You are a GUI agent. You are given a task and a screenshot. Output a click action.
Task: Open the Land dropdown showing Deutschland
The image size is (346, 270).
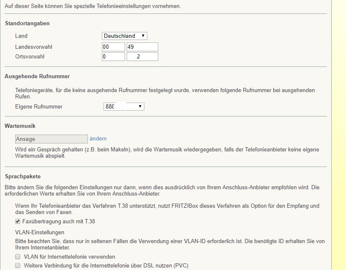point(125,36)
